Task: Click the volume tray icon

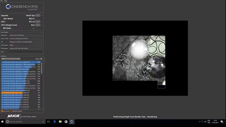Action: click(206, 122)
